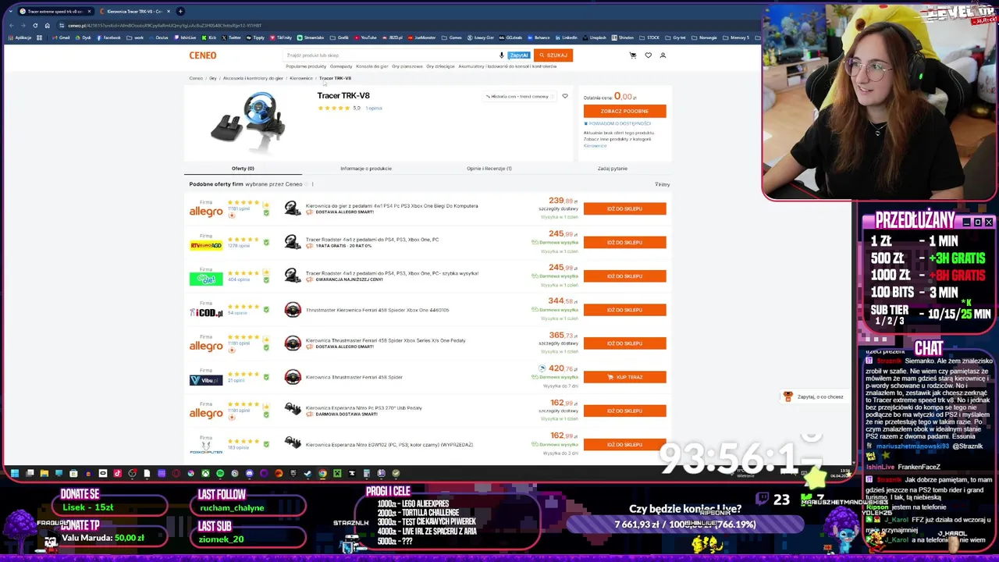999x562 pixels.
Task: Open Discord from the taskbar
Action: point(249,473)
